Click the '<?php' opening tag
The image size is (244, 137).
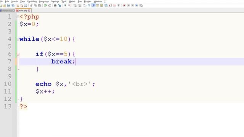click(x=30, y=17)
